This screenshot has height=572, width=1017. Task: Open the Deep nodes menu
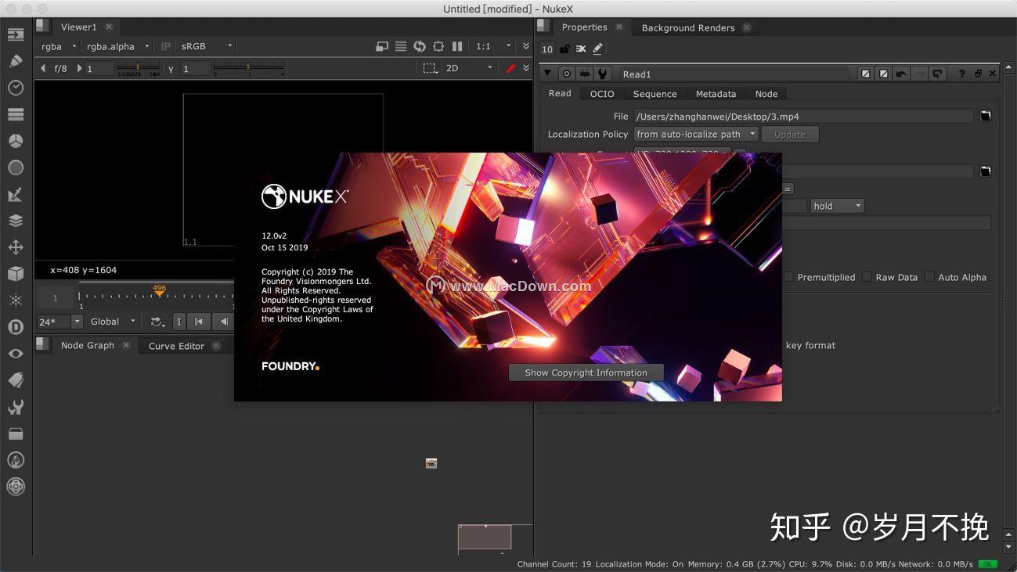tap(16, 327)
